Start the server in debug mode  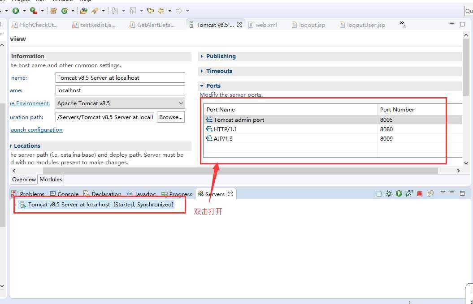[x=389, y=193]
